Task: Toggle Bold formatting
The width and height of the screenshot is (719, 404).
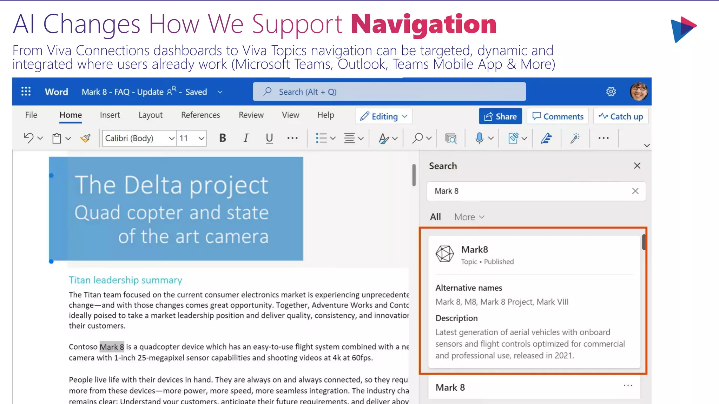Action: [223, 138]
